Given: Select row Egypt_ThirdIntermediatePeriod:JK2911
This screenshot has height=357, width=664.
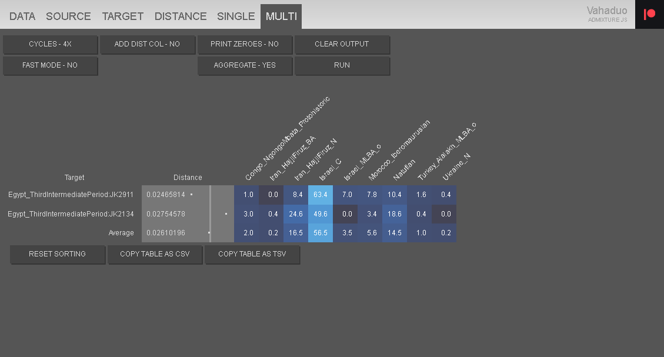Looking at the screenshot, I should pos(71,195).
